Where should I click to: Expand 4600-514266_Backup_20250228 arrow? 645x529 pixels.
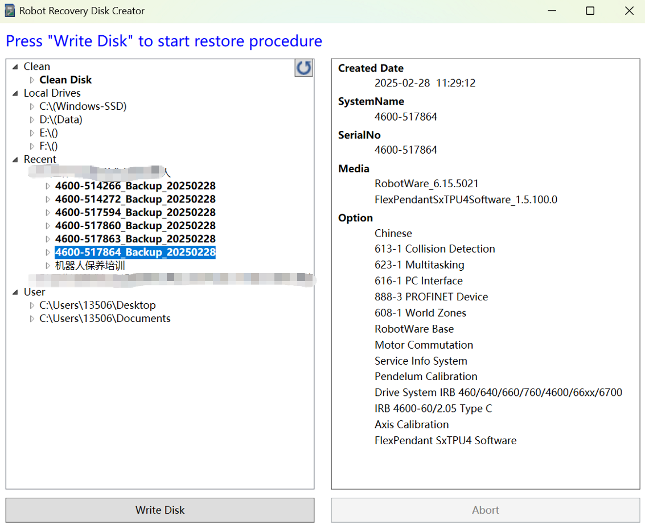48,186
